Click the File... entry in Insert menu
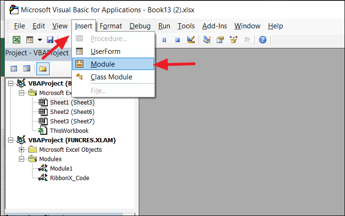345x216 pixels. click(113, 90)
